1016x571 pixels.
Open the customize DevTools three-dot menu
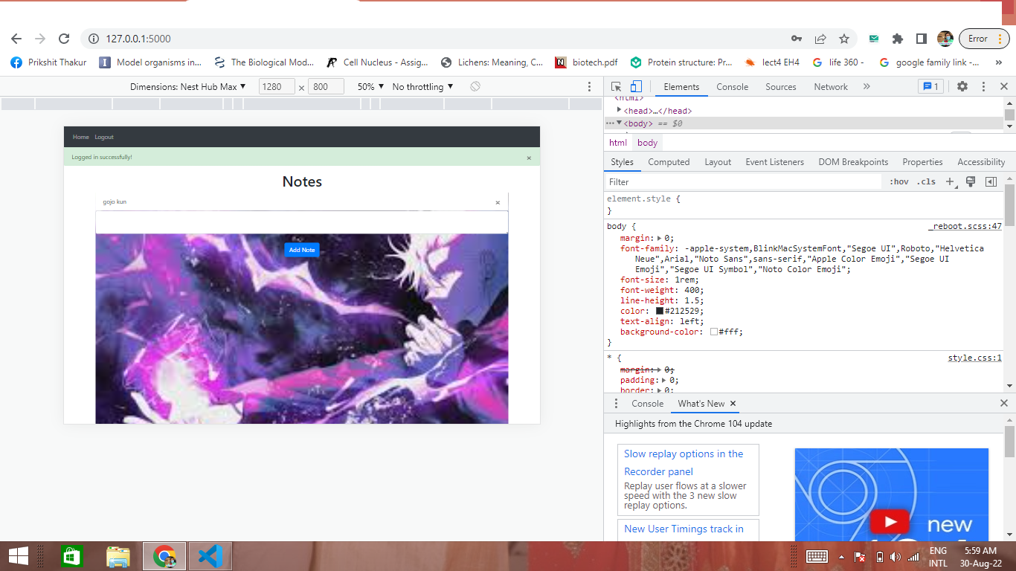[983, 86]
